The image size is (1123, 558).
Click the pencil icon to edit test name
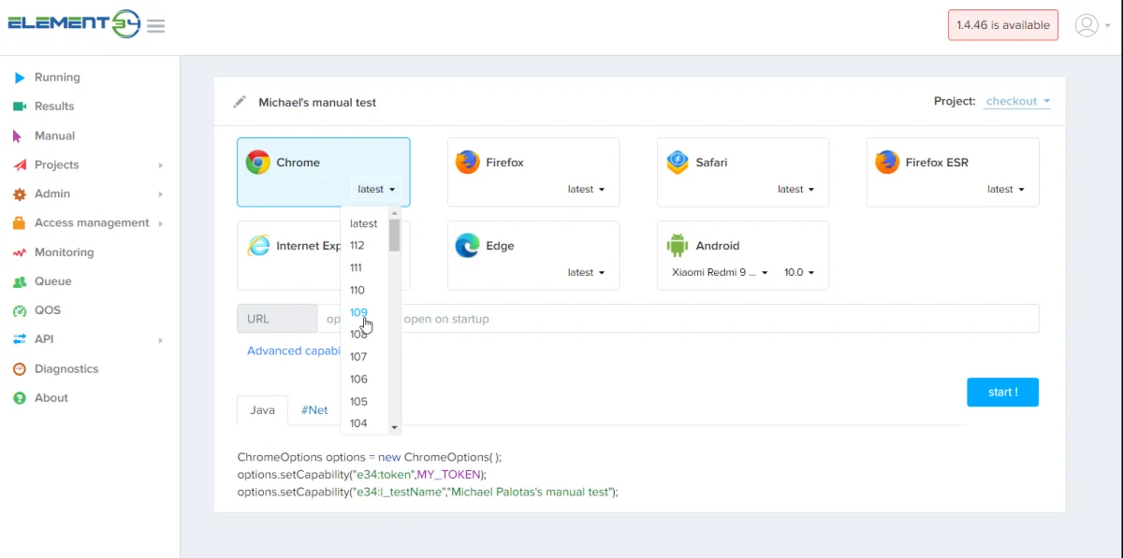pyautogui.click(x=241, y=102)
